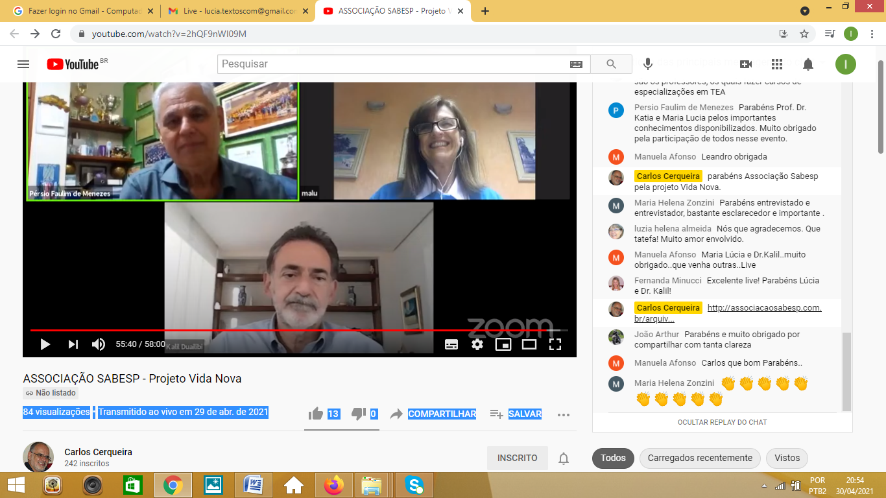Open the player settings gear
Image resolution: width=886 pixels, height=498 pixels.
(x=477, y=344)
